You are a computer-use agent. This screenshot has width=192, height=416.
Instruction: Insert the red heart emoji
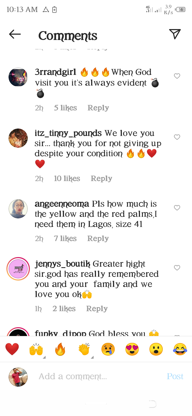click(12, 349)
